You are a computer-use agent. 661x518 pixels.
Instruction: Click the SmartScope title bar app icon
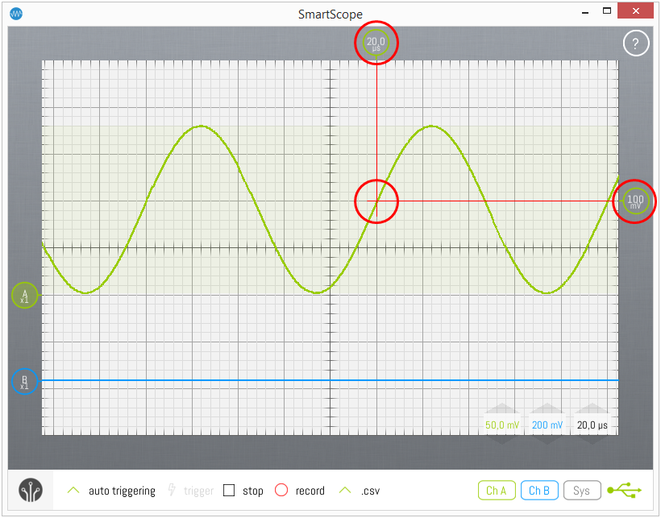click(x=15, y=14)
